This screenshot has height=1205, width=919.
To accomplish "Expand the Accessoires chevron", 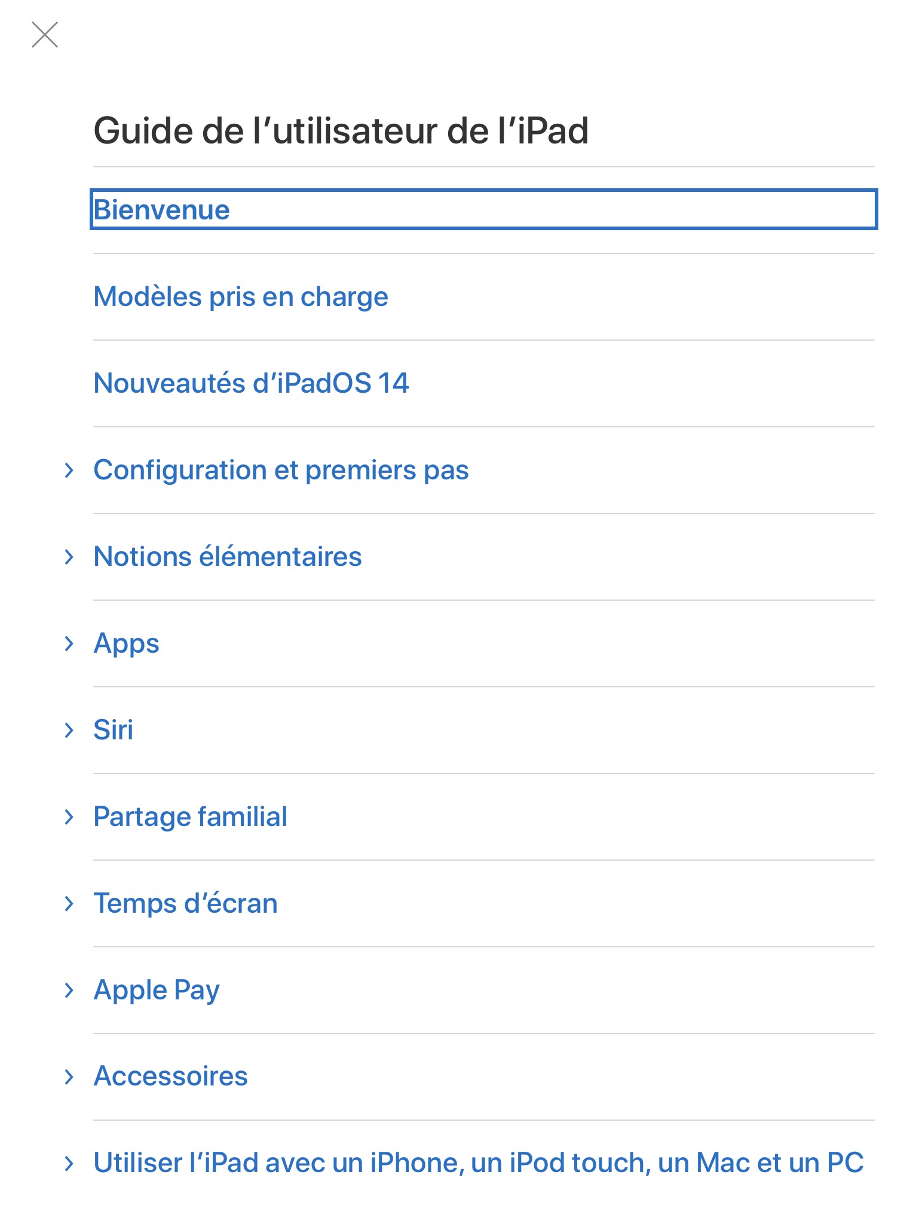I will [x=69, y=1077].
